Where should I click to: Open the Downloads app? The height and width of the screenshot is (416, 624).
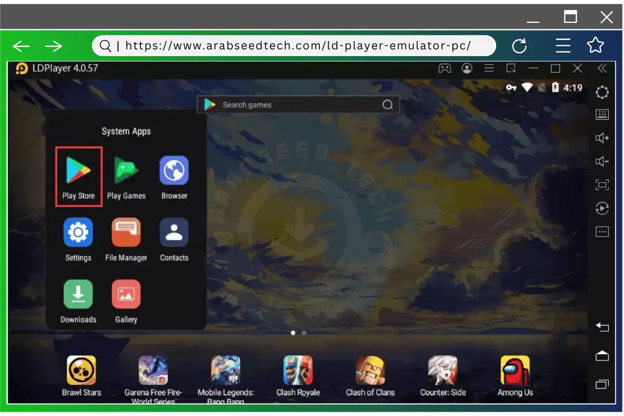click(78, 294)
